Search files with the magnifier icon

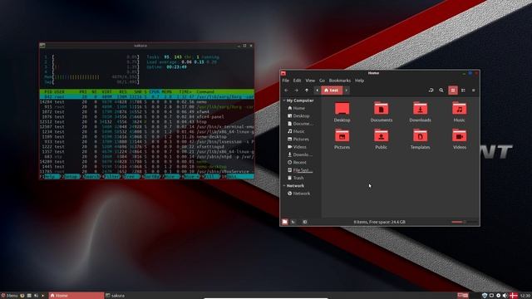click(441, 91)
